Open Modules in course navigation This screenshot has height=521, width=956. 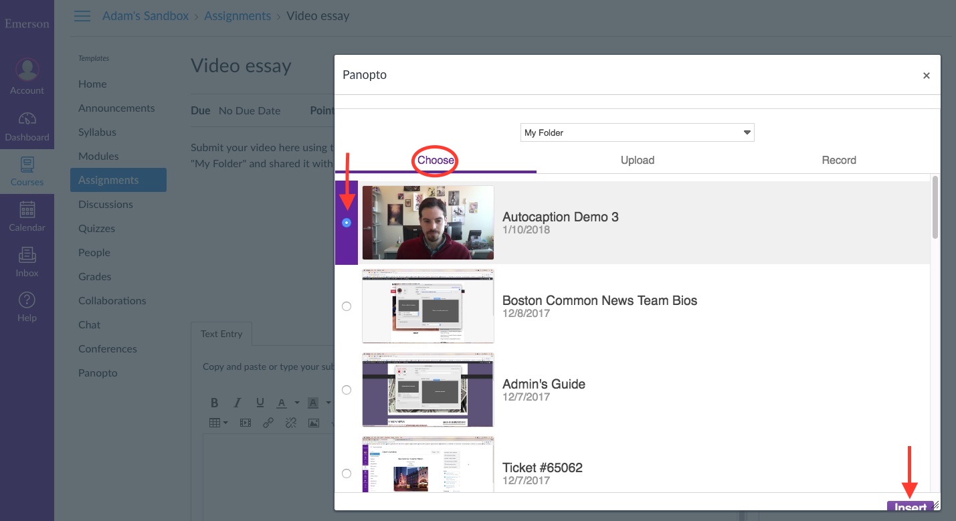click(98, 156)
